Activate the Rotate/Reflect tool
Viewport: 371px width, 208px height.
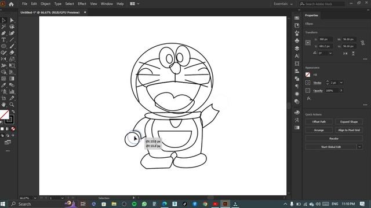(3, 59)
